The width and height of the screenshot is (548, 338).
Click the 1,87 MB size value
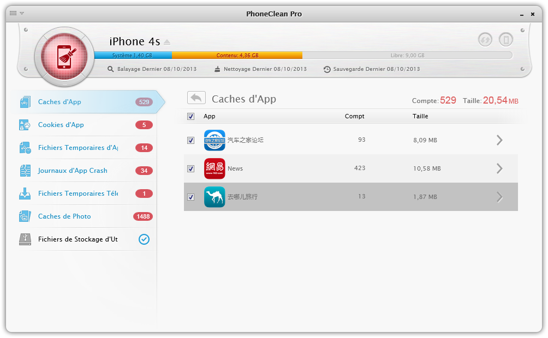click(x=425, y=197)
